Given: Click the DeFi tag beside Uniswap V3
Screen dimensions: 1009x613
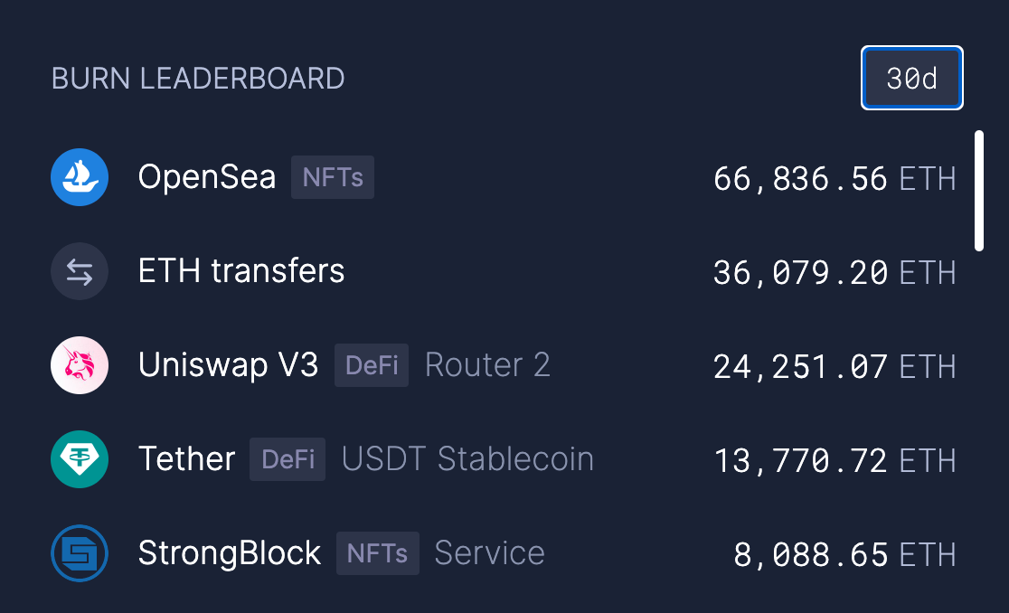Looking at the screenshot, I should click(372, 365).
